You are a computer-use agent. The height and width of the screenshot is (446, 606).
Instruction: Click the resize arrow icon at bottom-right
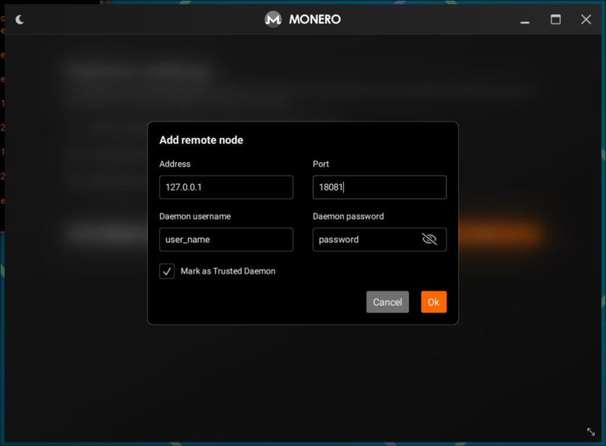(590, 431)
